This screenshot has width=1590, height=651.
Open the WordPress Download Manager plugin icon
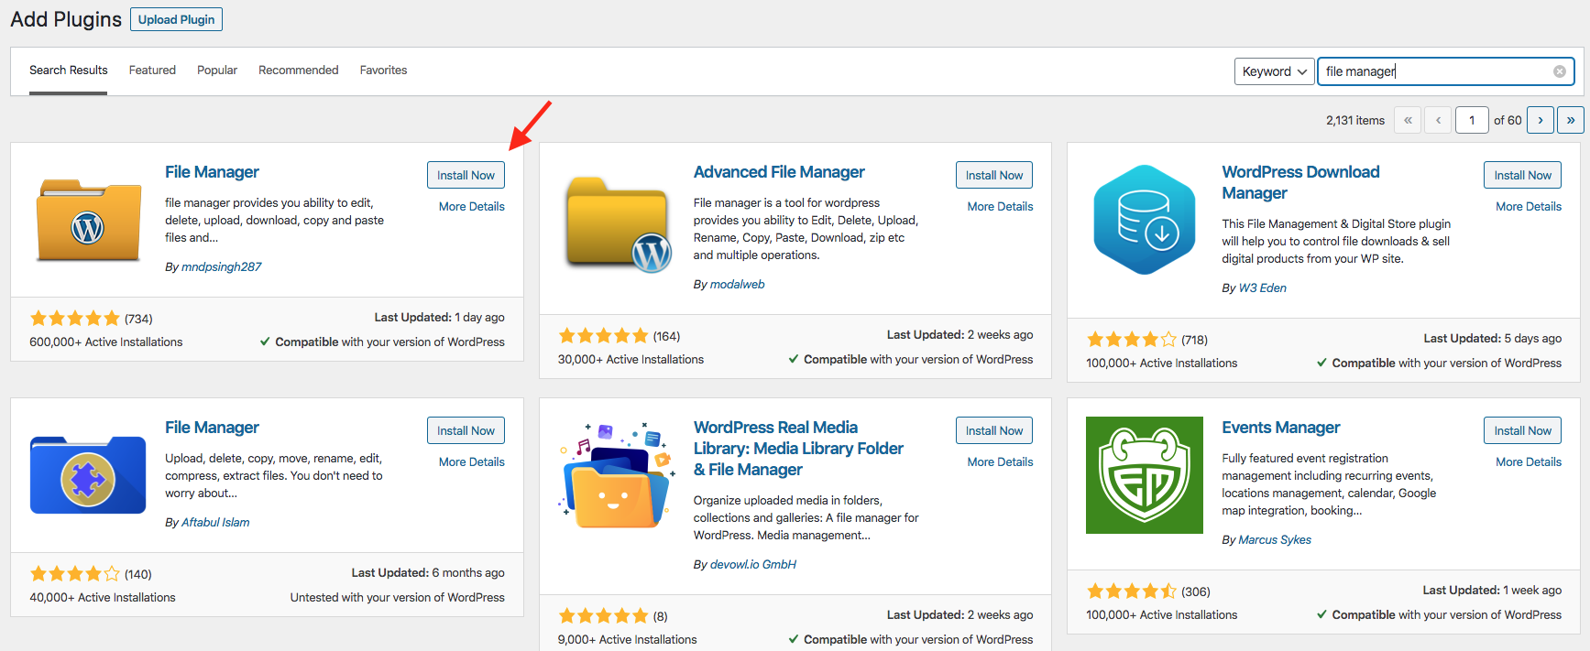(1145, 220)
